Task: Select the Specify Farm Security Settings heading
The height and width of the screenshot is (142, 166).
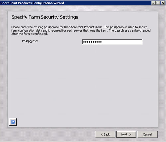Action: [45, 17]
